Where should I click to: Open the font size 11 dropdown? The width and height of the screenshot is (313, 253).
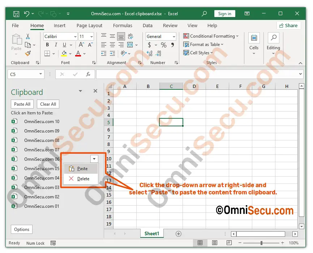pos(91,37)
